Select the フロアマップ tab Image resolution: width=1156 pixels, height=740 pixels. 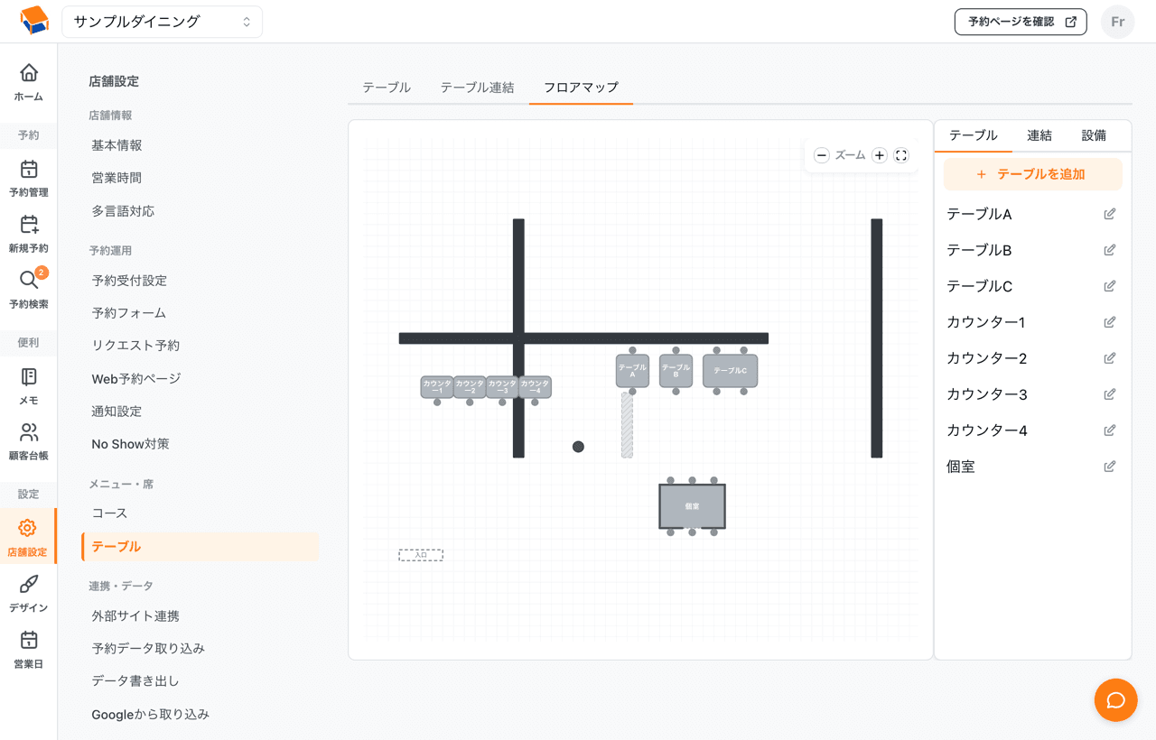pos(581,88)
